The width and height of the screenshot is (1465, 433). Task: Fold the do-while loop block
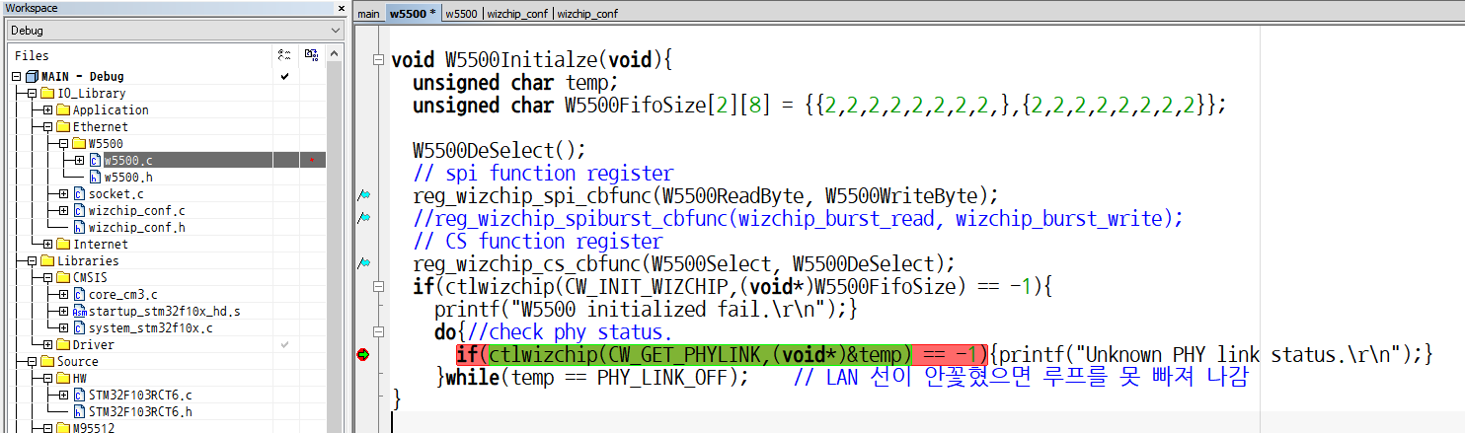pyautogui.click(x=378, y=332)
